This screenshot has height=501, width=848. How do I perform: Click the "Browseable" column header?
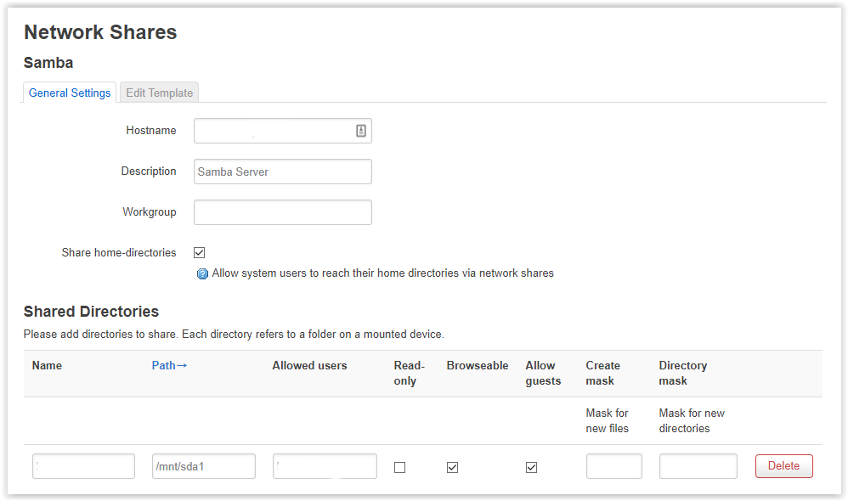(x=478, y=365)
